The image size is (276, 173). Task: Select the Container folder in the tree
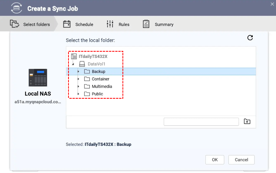100,79
